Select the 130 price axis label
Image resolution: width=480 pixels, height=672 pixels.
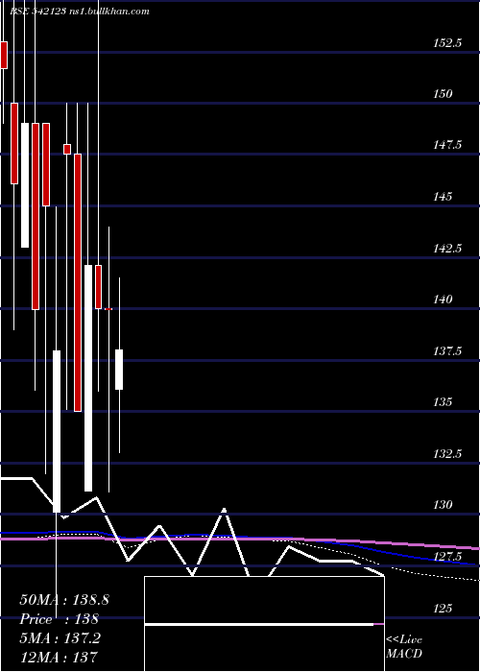tap(443, 504)
